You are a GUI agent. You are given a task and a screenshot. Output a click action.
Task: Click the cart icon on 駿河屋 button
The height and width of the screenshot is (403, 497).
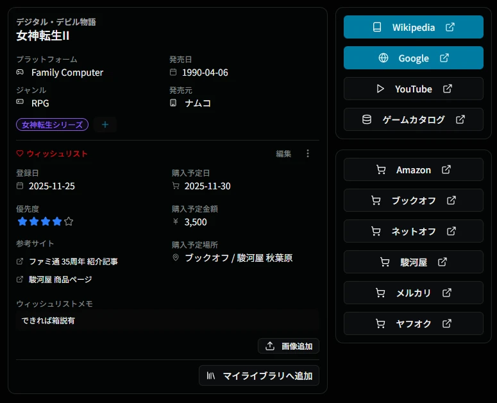coord(385,262)
